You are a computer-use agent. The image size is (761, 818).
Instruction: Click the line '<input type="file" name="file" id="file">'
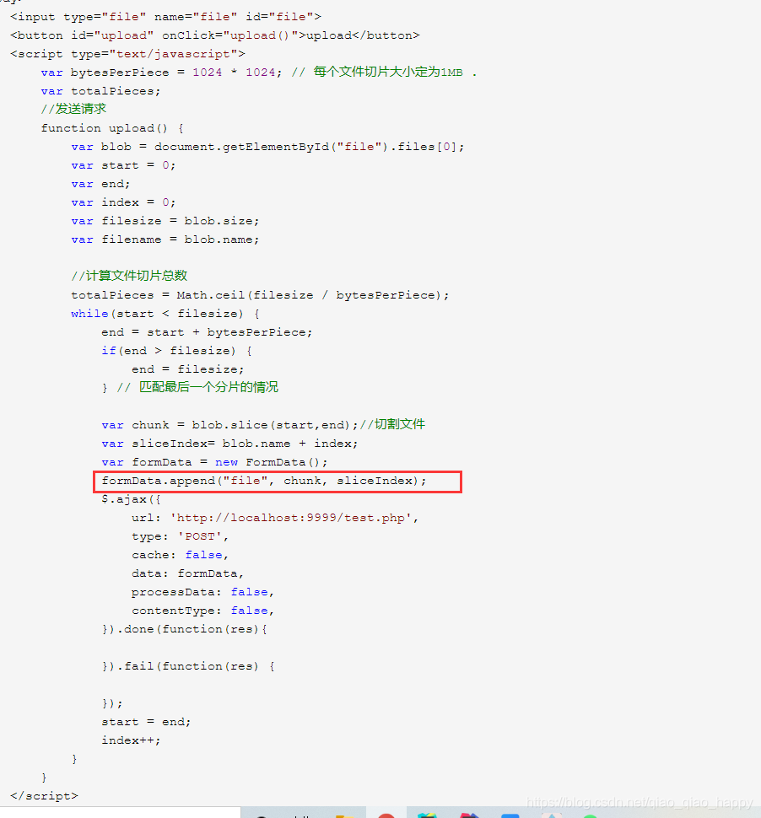click(x=165, y=17)
